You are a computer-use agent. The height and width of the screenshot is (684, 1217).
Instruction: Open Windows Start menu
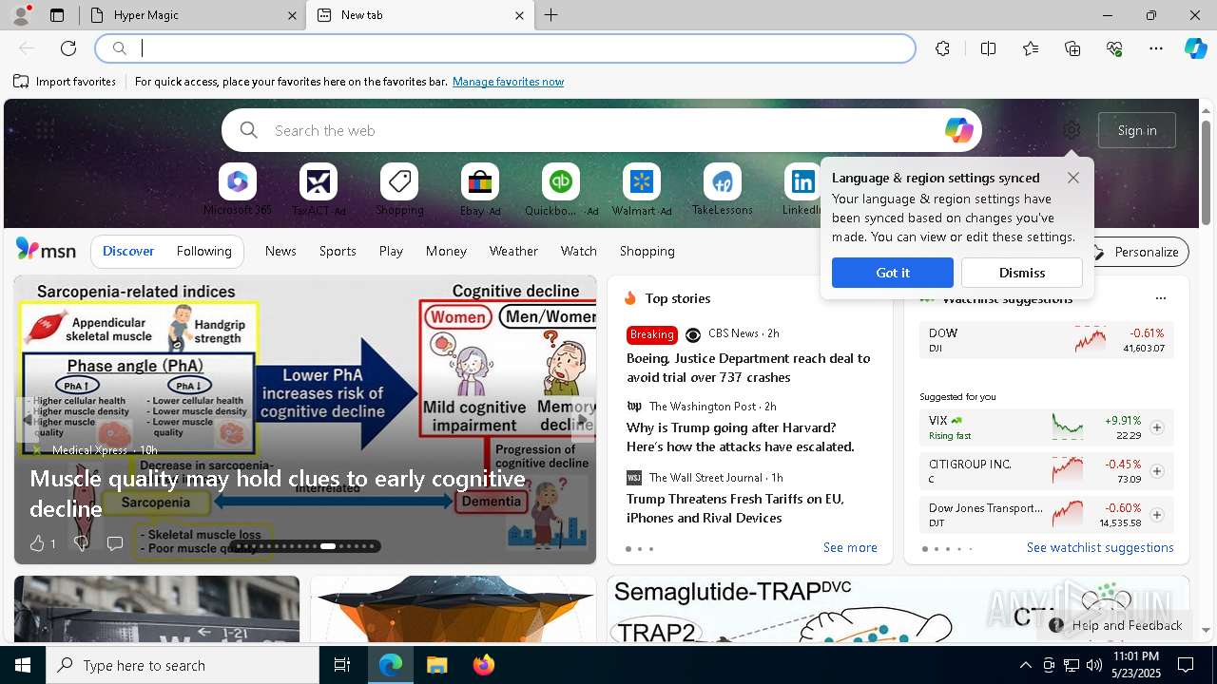point(23,665)
